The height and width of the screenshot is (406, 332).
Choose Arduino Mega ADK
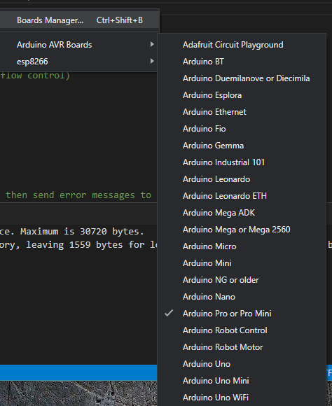coord(242,213)
